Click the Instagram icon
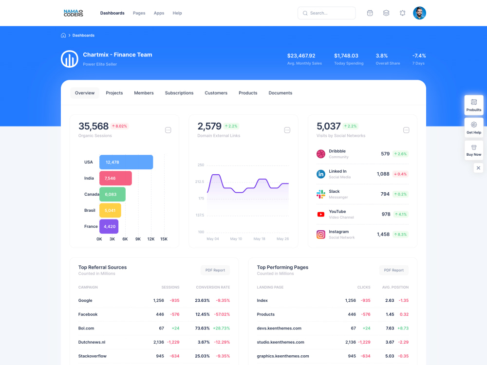Image resolution: width=487 pixels, height=365 pixels. click(x=321, y=235)
